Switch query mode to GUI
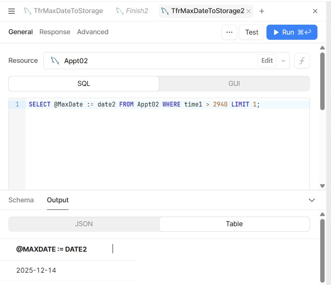Screen dimensions: 331x285 pyautogui.click(x=234, y=83)
